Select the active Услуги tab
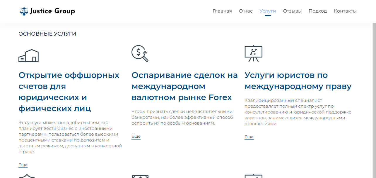Image resolution: width=376 pixels, height=178 pixels. 267,11
